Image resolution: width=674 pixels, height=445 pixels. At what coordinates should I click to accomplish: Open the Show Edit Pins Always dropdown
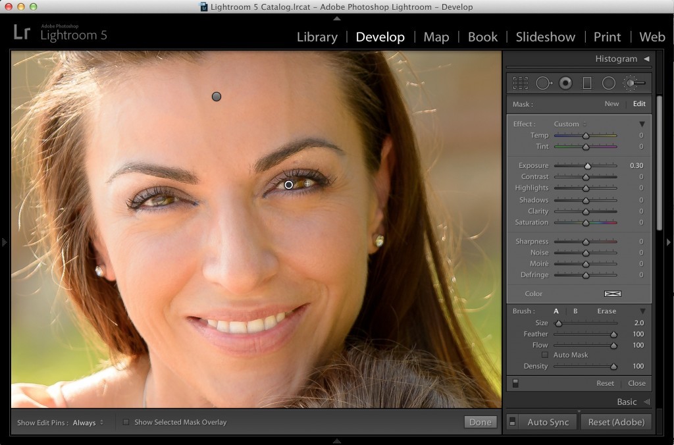tap(88, 423)
